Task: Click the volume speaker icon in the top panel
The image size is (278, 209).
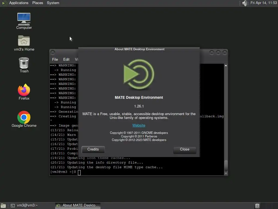Action: pyautogui.click(x=245, y=3)
